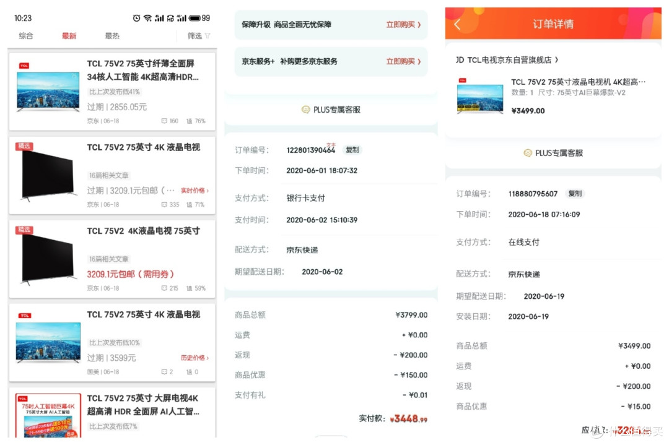The width and height of the screenshot is (669, 445).
Task: Tap the 商品优惠 -¥15.00 value
Action: coord(636,407)
